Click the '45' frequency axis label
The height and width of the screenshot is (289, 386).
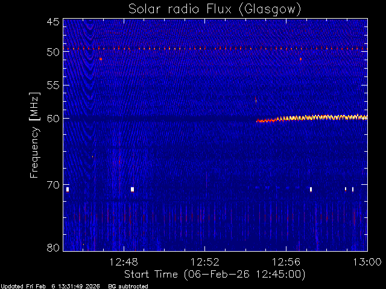(53, 22)
